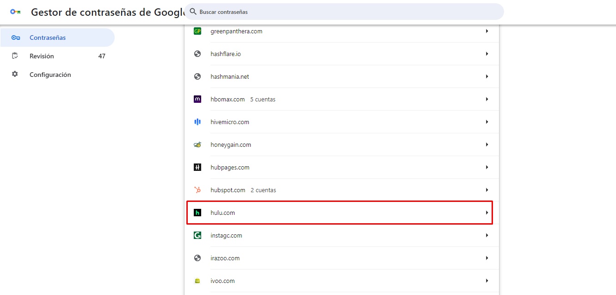Click the hivemicro.com blue favicon
The width and height of the screenshot is (616, 295).
coord(197,122)
